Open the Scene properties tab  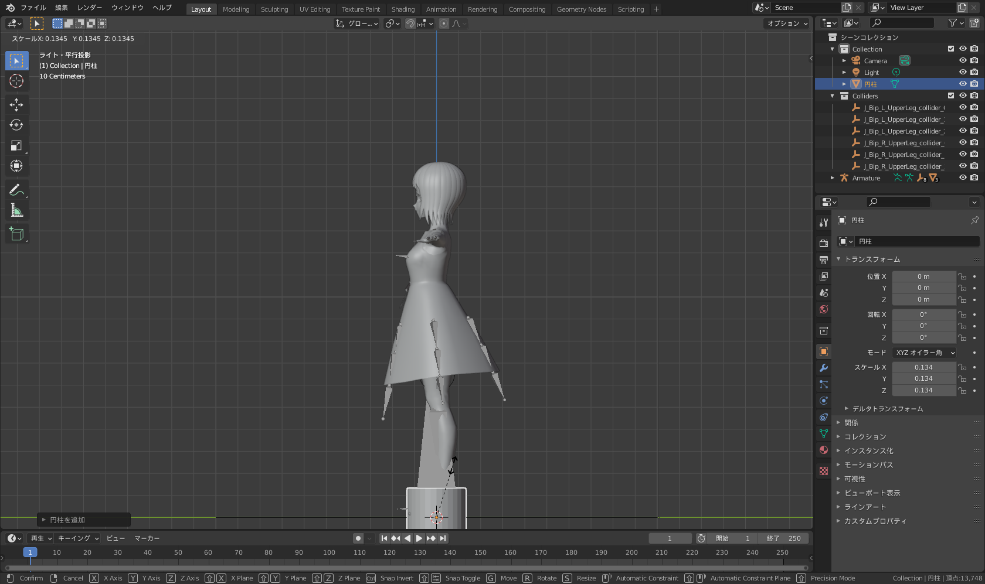pos(824,292)
